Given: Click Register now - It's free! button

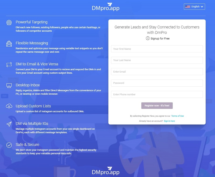Looking at the screenshot, I should (157, 105).
